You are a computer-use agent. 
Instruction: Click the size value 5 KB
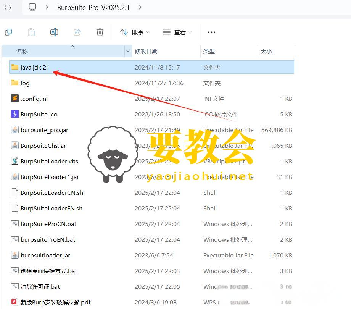286,115
